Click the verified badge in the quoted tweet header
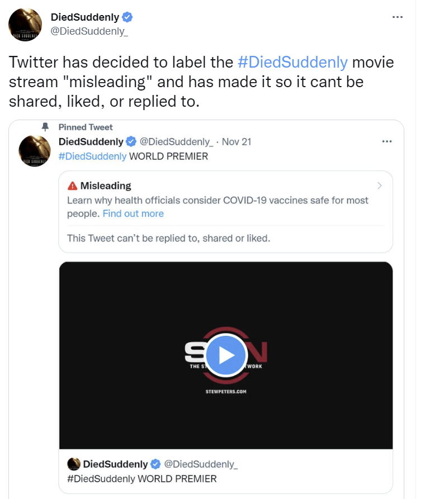Image resolution: width=425 pixels, height=499 pixels. 131,141
